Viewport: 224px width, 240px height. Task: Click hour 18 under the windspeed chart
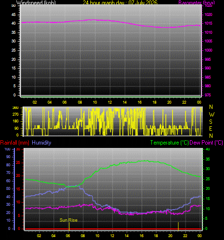(x=154, y=102)
